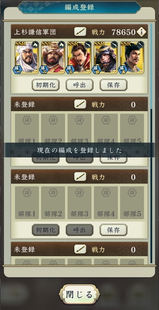Open the info icon next to 78650
This screenshot has height=310, width=159.
tap(141, 32)
